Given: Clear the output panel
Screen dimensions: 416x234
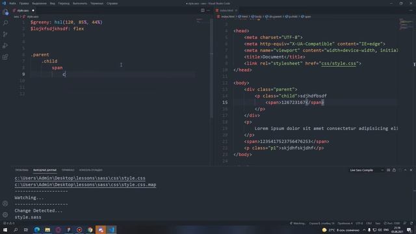Looking at the screenshot, I should pyautogui.click(x=389, y=170).
